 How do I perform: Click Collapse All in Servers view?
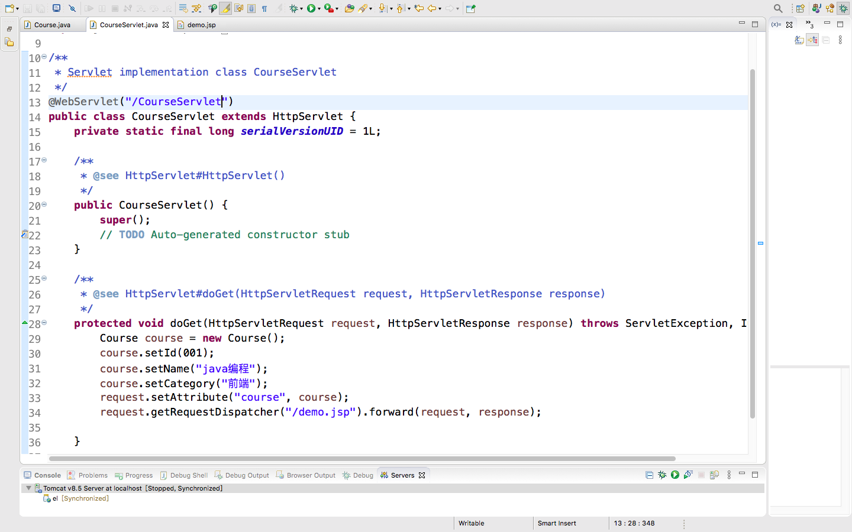click(649, 475)
